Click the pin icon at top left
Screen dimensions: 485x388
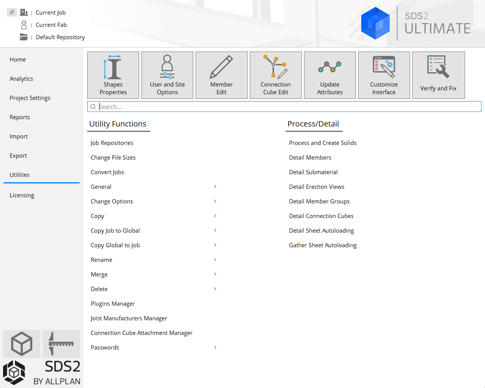coord(12,12)
